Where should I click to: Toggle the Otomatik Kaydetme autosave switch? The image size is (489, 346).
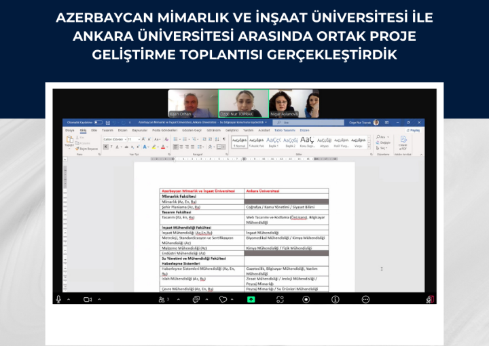click(x=98, y=123)
